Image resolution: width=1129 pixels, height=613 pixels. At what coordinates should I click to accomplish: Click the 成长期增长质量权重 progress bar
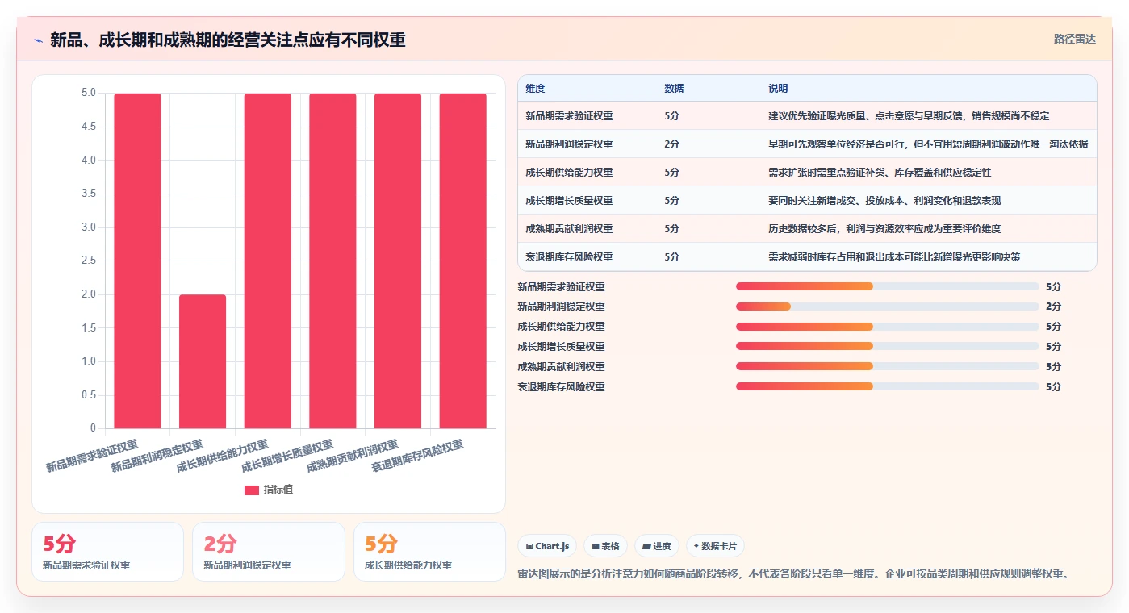[887, 347]
